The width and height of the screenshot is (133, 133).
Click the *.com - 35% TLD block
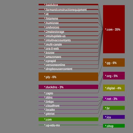[x=114, y=29]
